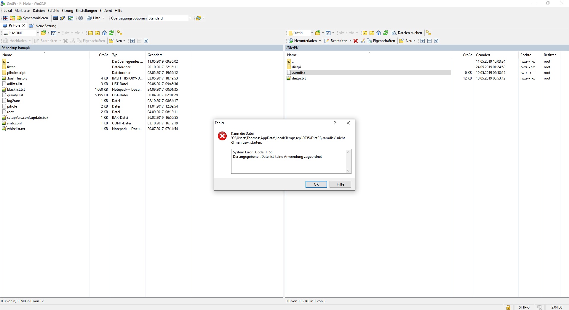569x310 pixels.
Task: Open the E: MEINE drive dropdown
Action: tap(37, 33)
